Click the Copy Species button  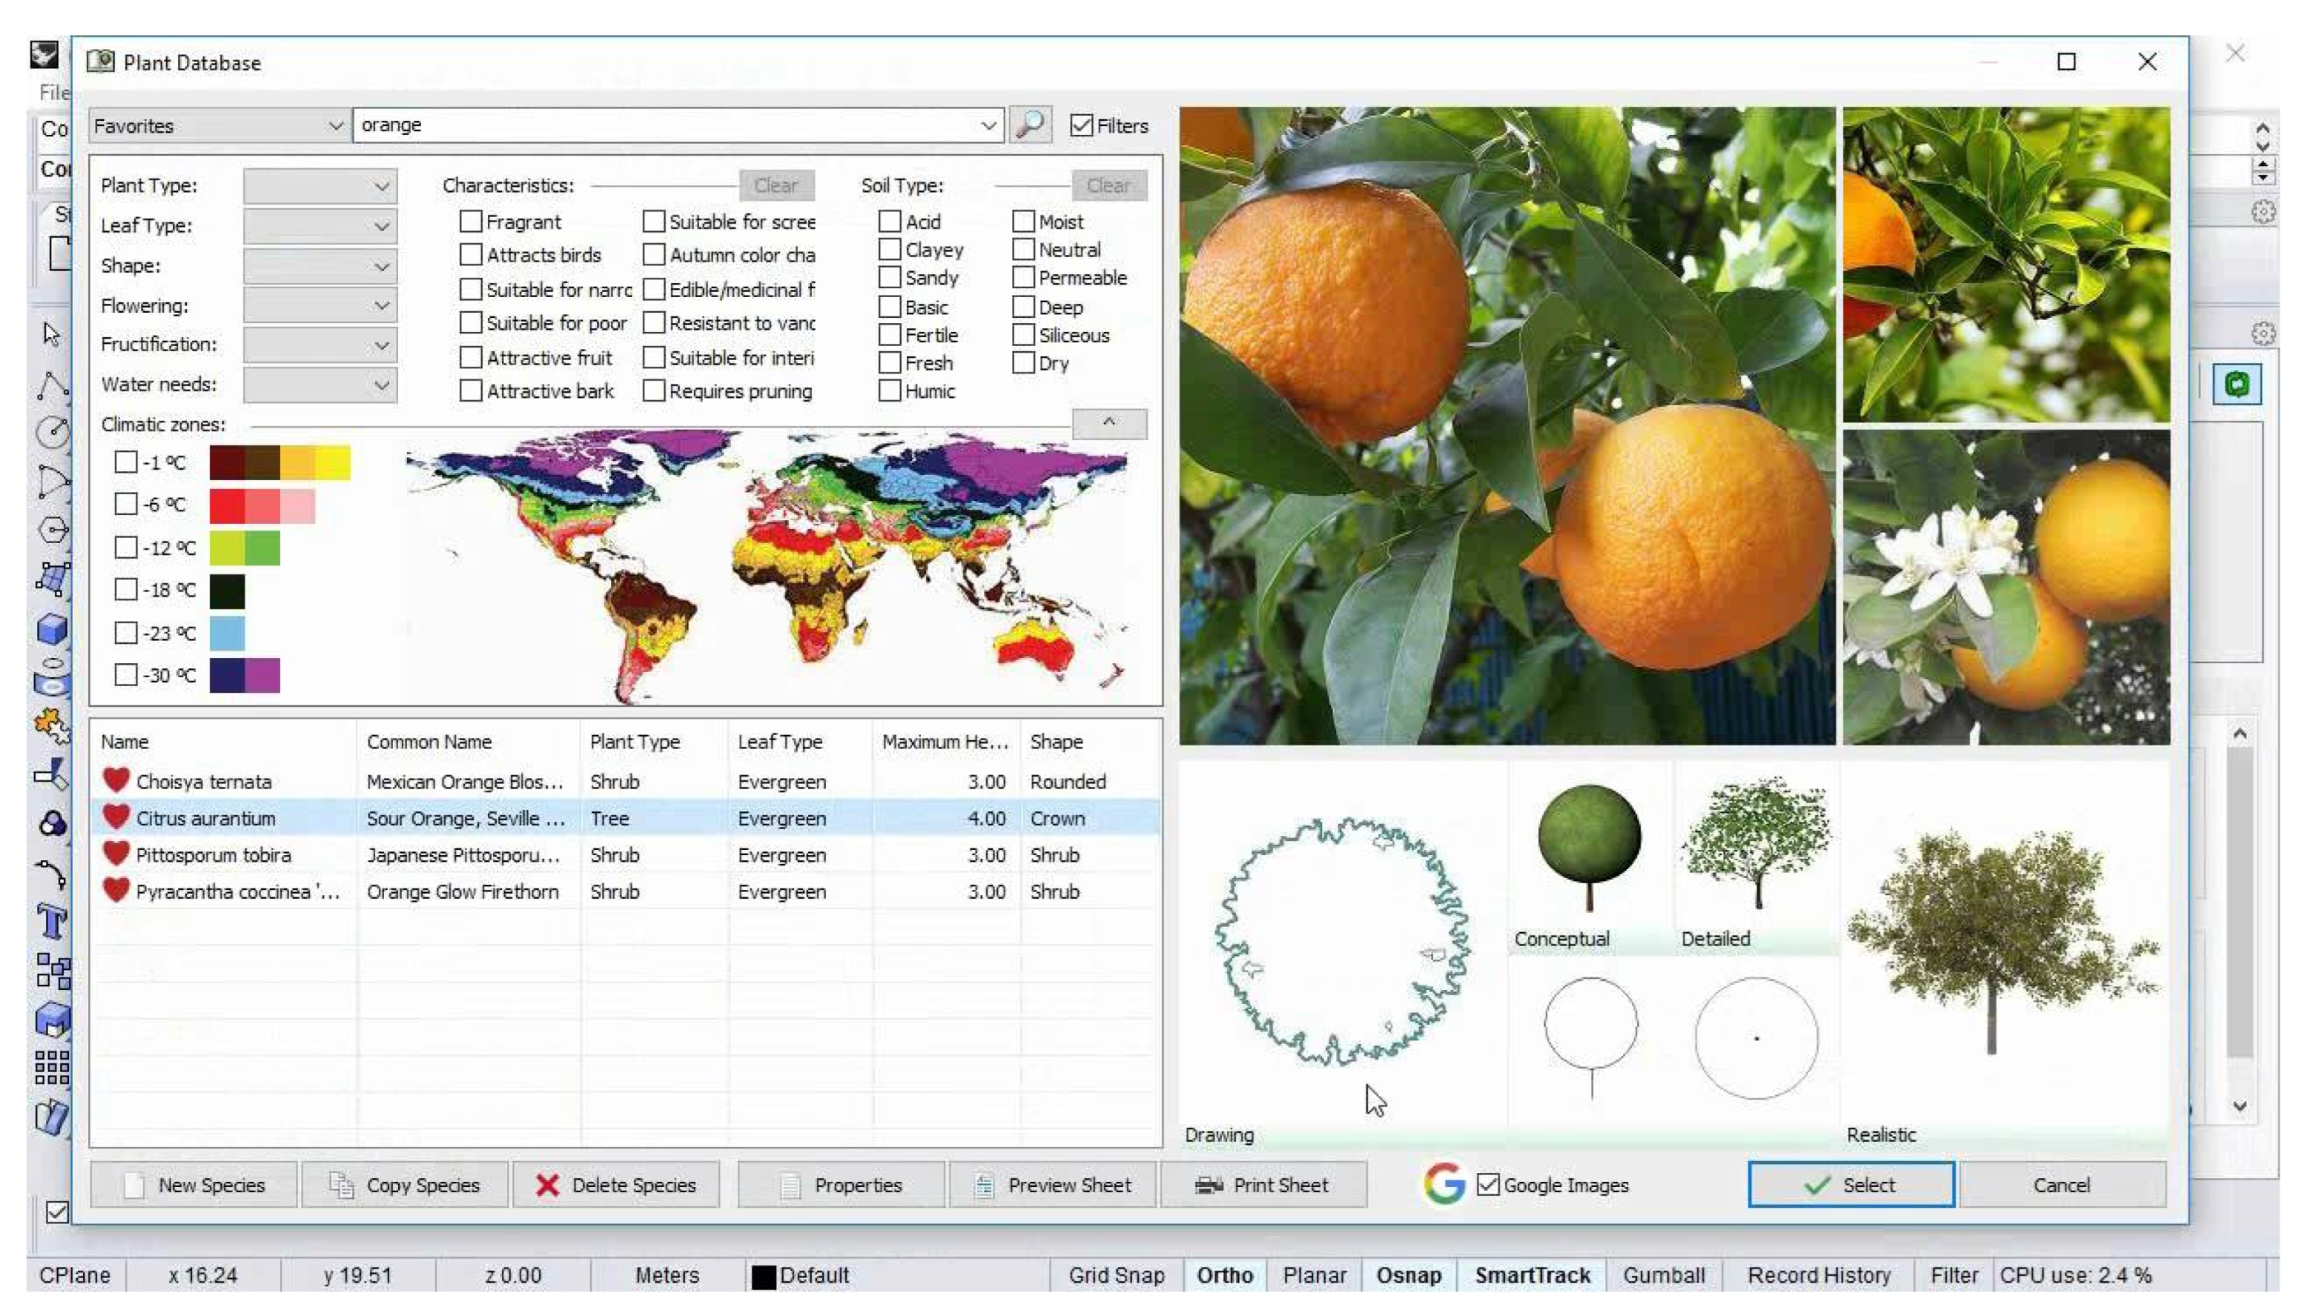(x=405, y=1184)
